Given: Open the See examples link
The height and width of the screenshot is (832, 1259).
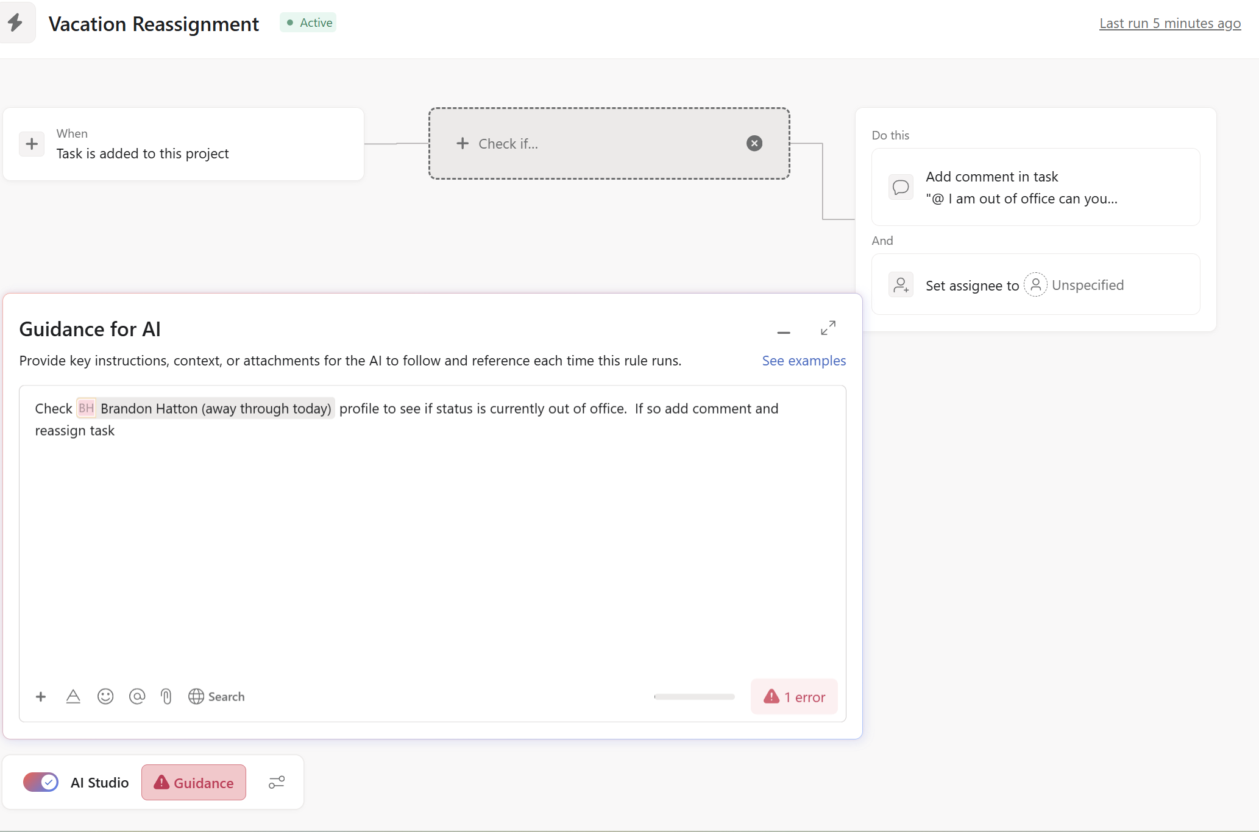Looking at the screenshot, I should (x=803, y=361).
